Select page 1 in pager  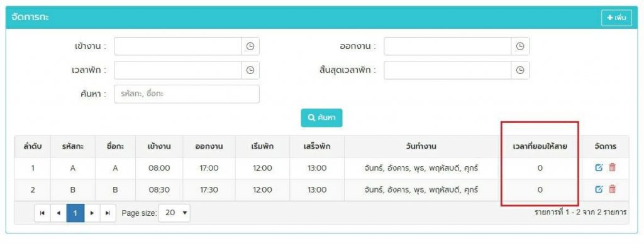click(75, 213)
